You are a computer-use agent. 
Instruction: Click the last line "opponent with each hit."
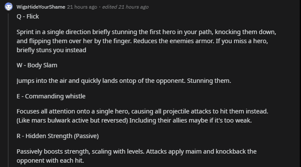tap(50, 161)
